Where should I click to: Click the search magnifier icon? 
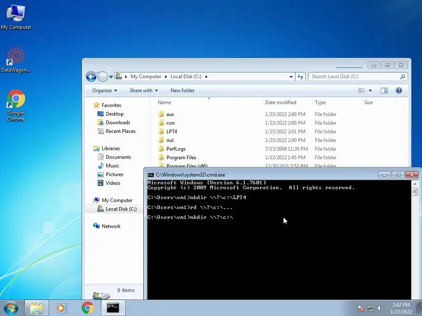tap(403, 77)
